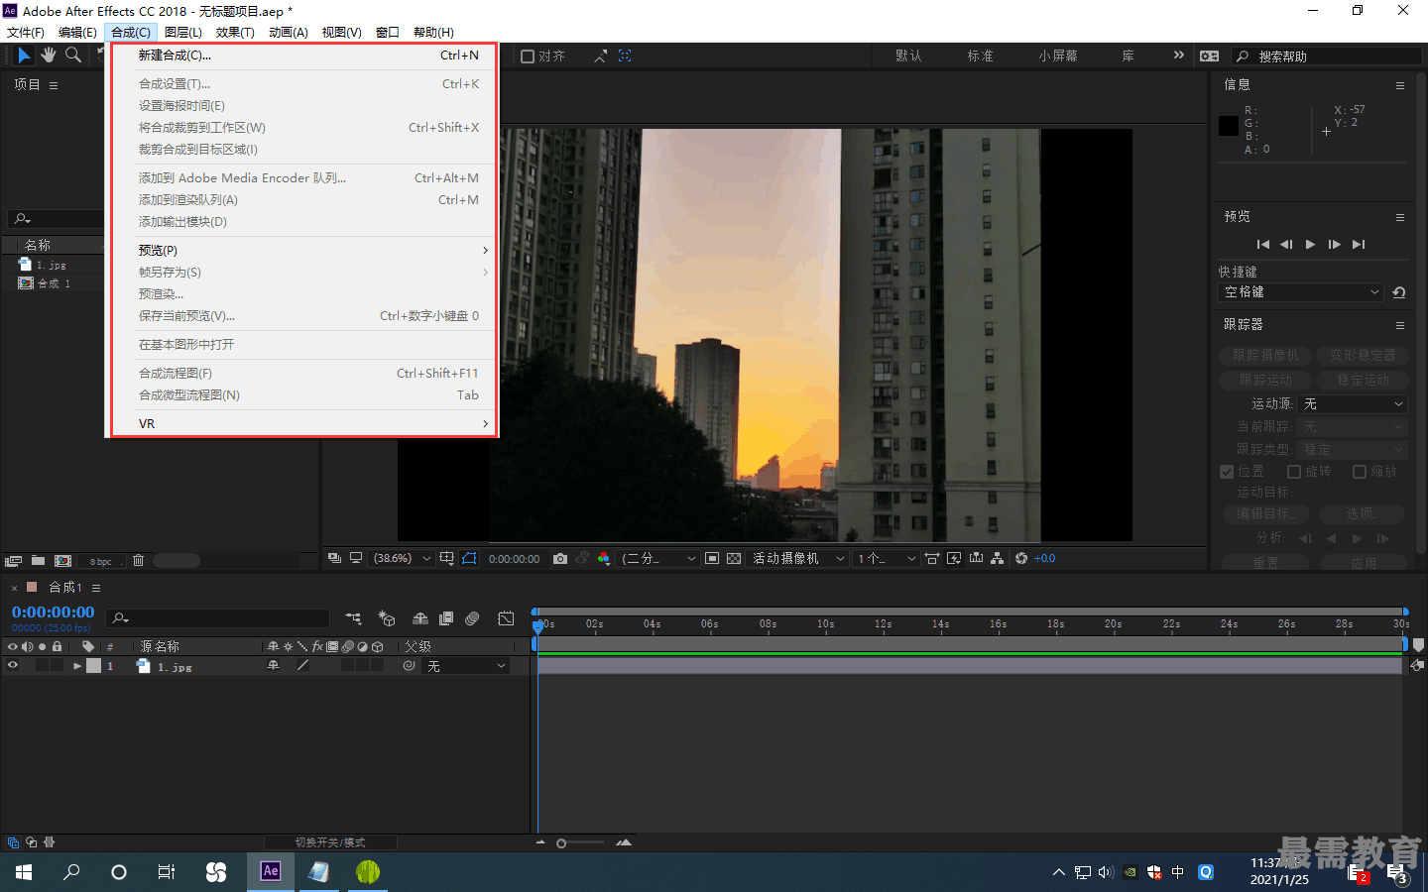Open parent 无 dropdown for 1.jpg
The height and width of the screenshot is (892, 1428).
tap(466, 666)
